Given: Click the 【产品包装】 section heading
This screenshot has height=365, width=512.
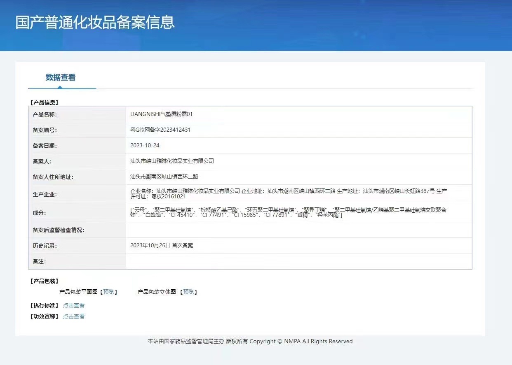Looking at the screenshot, I should [x=45, y=281].
